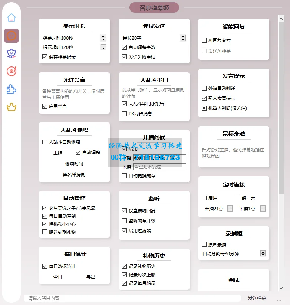290x305 pixels.
Task: Open the blue puzzle piece plugins page
Action: click(x=11, y=89)
